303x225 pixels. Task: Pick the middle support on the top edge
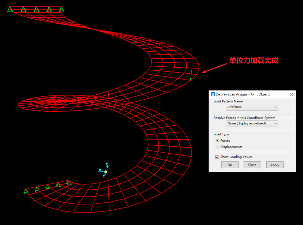pos(36,9)
